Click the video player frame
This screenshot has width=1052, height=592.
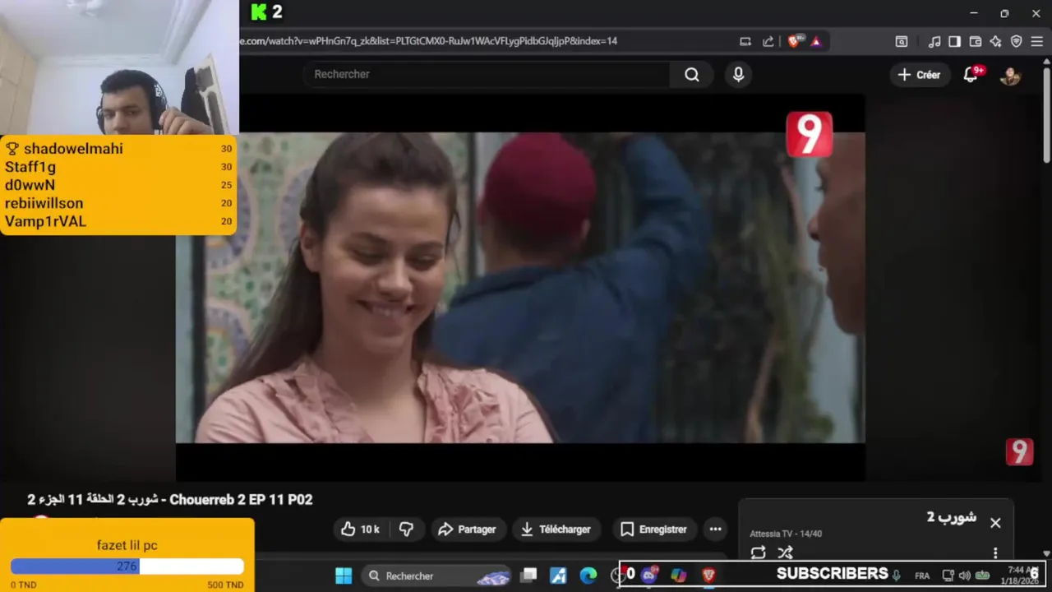click(520, 288)
